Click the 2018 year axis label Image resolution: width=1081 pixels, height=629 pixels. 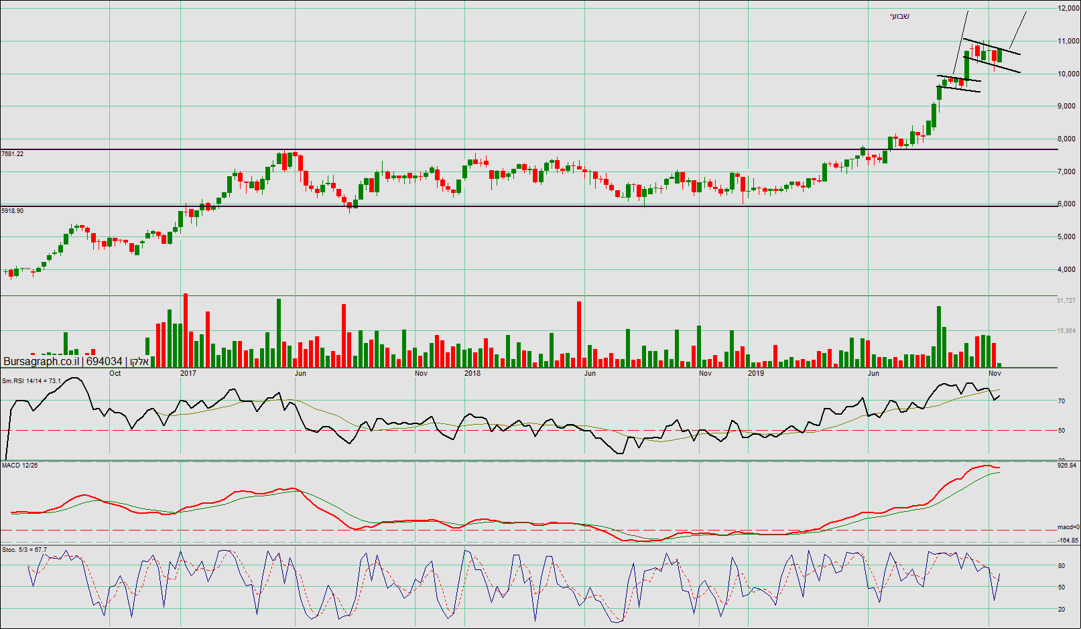click(x=472, y=373)
